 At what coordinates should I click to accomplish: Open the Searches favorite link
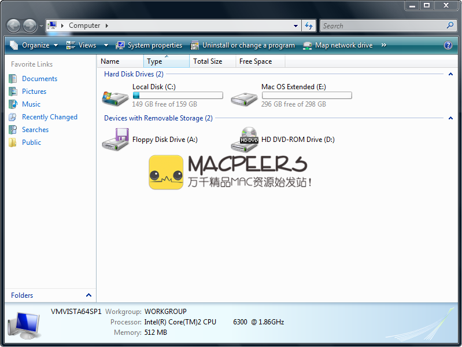(x=35, y=130)
